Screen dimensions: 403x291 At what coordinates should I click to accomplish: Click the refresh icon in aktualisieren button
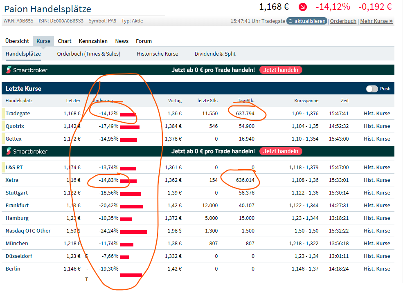pyautogui.click(x=290, y=21)
